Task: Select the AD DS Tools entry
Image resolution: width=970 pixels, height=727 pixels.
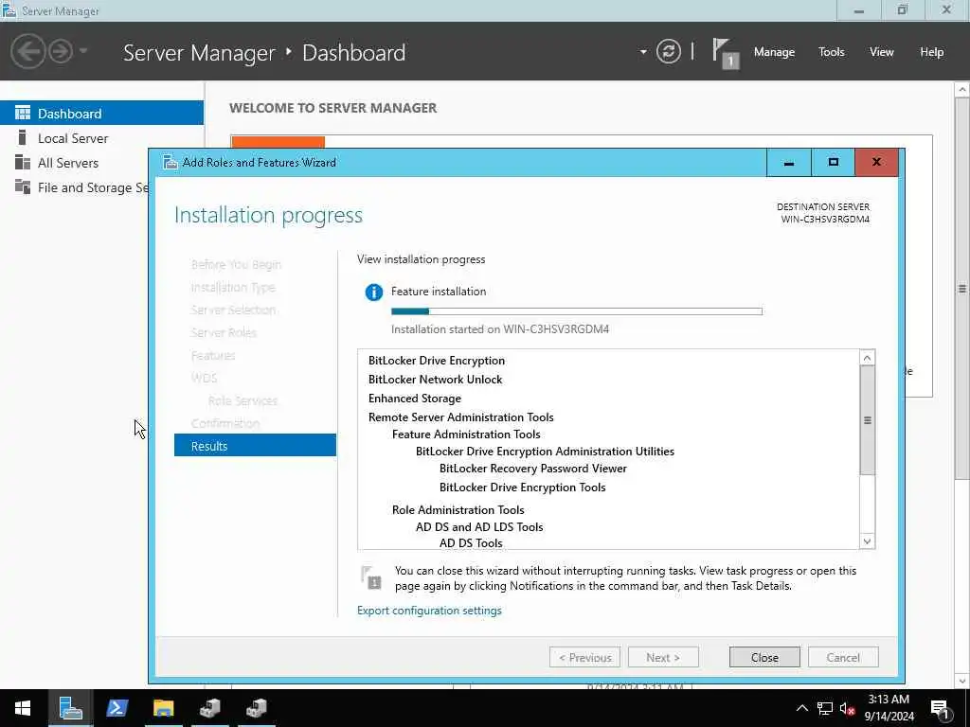Action: (x=471, y=542)
